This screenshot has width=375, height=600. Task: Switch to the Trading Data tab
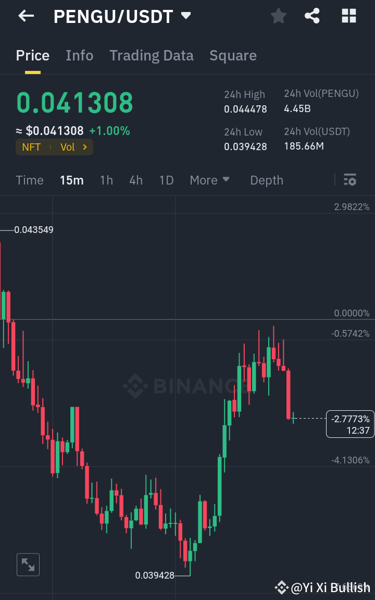click(x=152, y=55)
